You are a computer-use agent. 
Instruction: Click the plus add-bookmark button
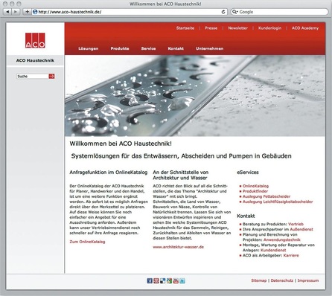[x=27, y=12]
